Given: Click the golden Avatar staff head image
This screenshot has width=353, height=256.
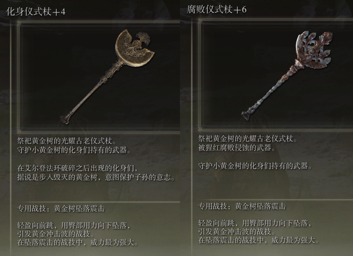Looking at the screenshot, I should pos(134,48).
